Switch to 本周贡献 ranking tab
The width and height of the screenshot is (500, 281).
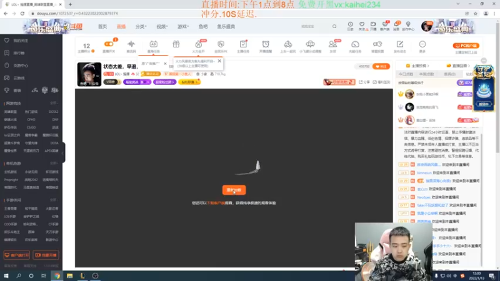click(426, 74)
